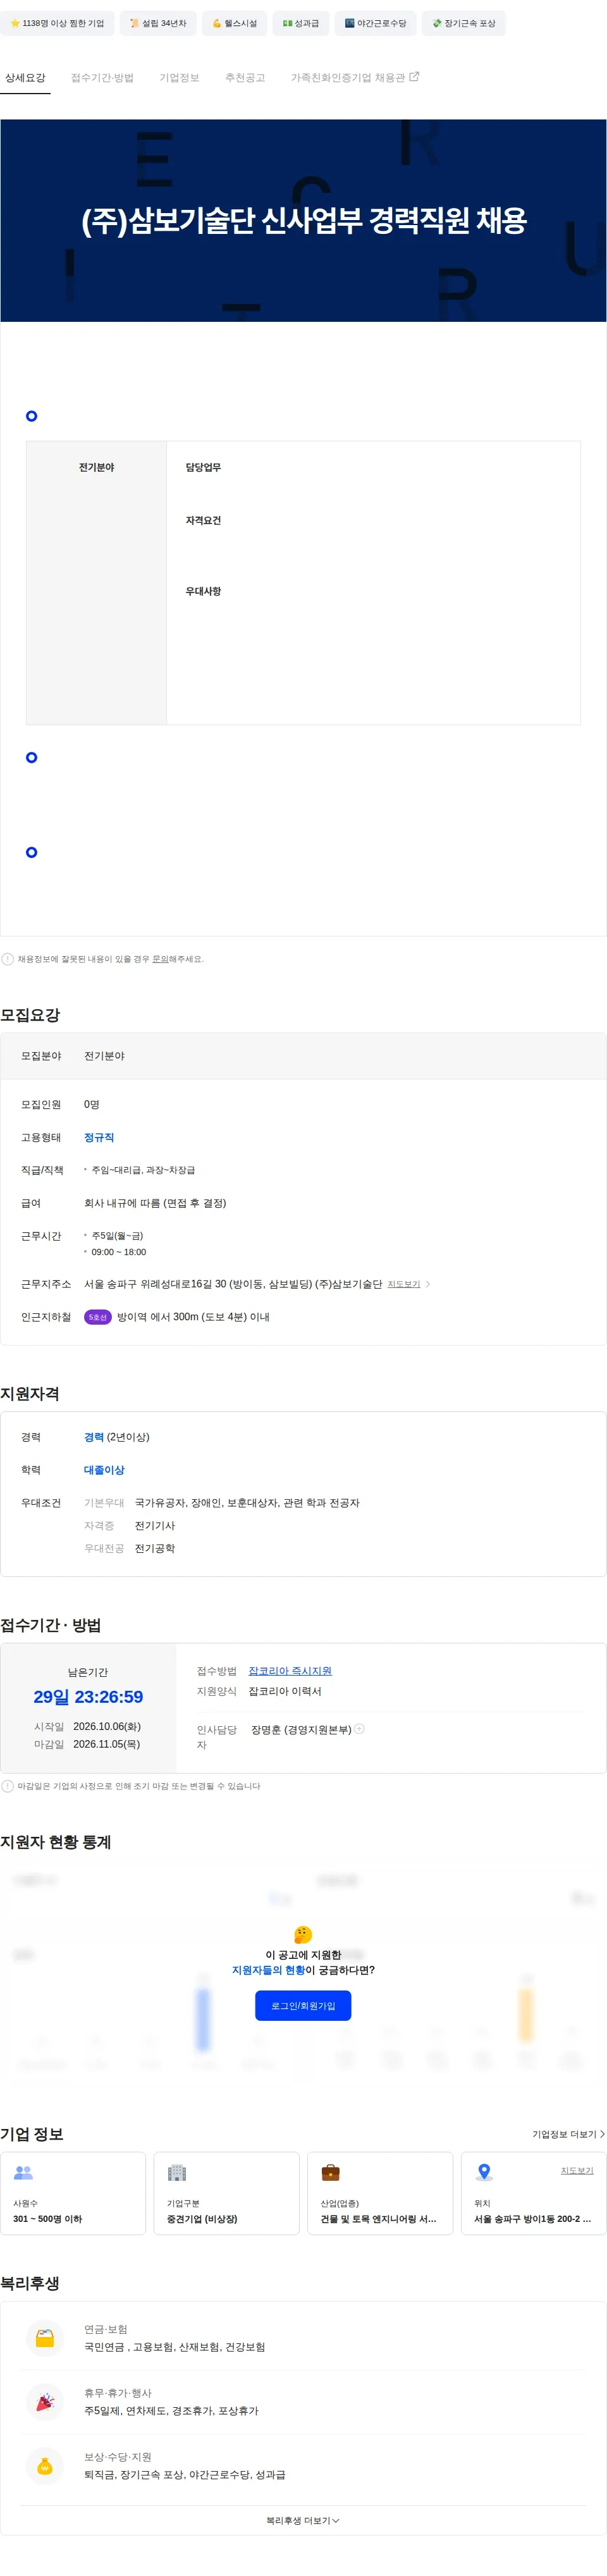Click the '장기근속 포상' tag
This screenshot has width=607, height=2576.
coord(464,23)
